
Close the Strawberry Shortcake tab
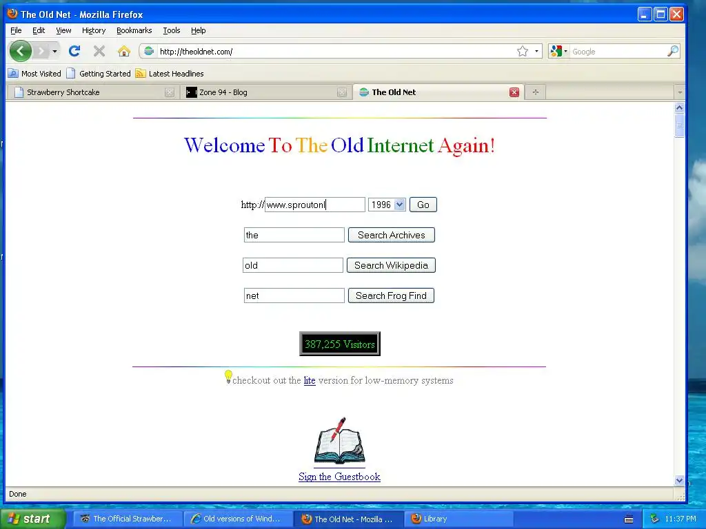pos(170,92)
